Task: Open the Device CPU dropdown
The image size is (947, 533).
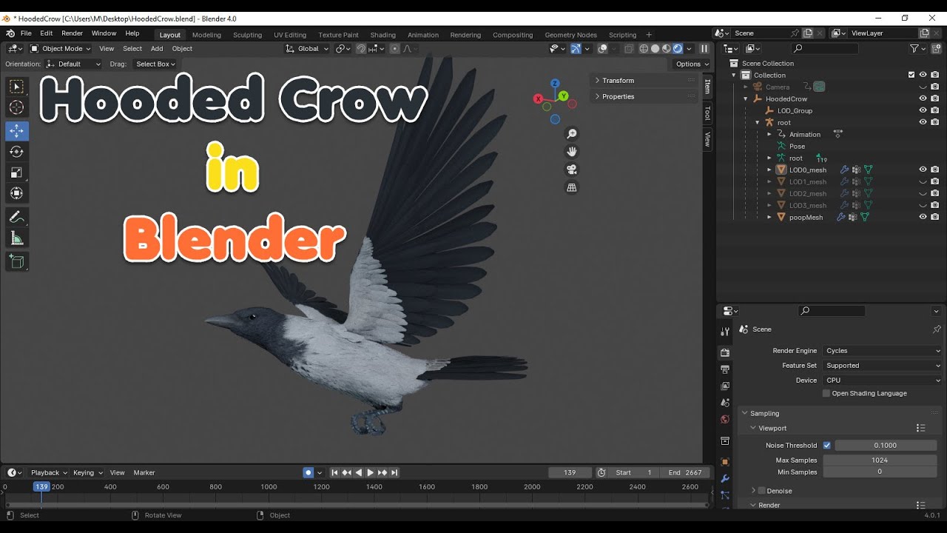Action: [883, 381]
